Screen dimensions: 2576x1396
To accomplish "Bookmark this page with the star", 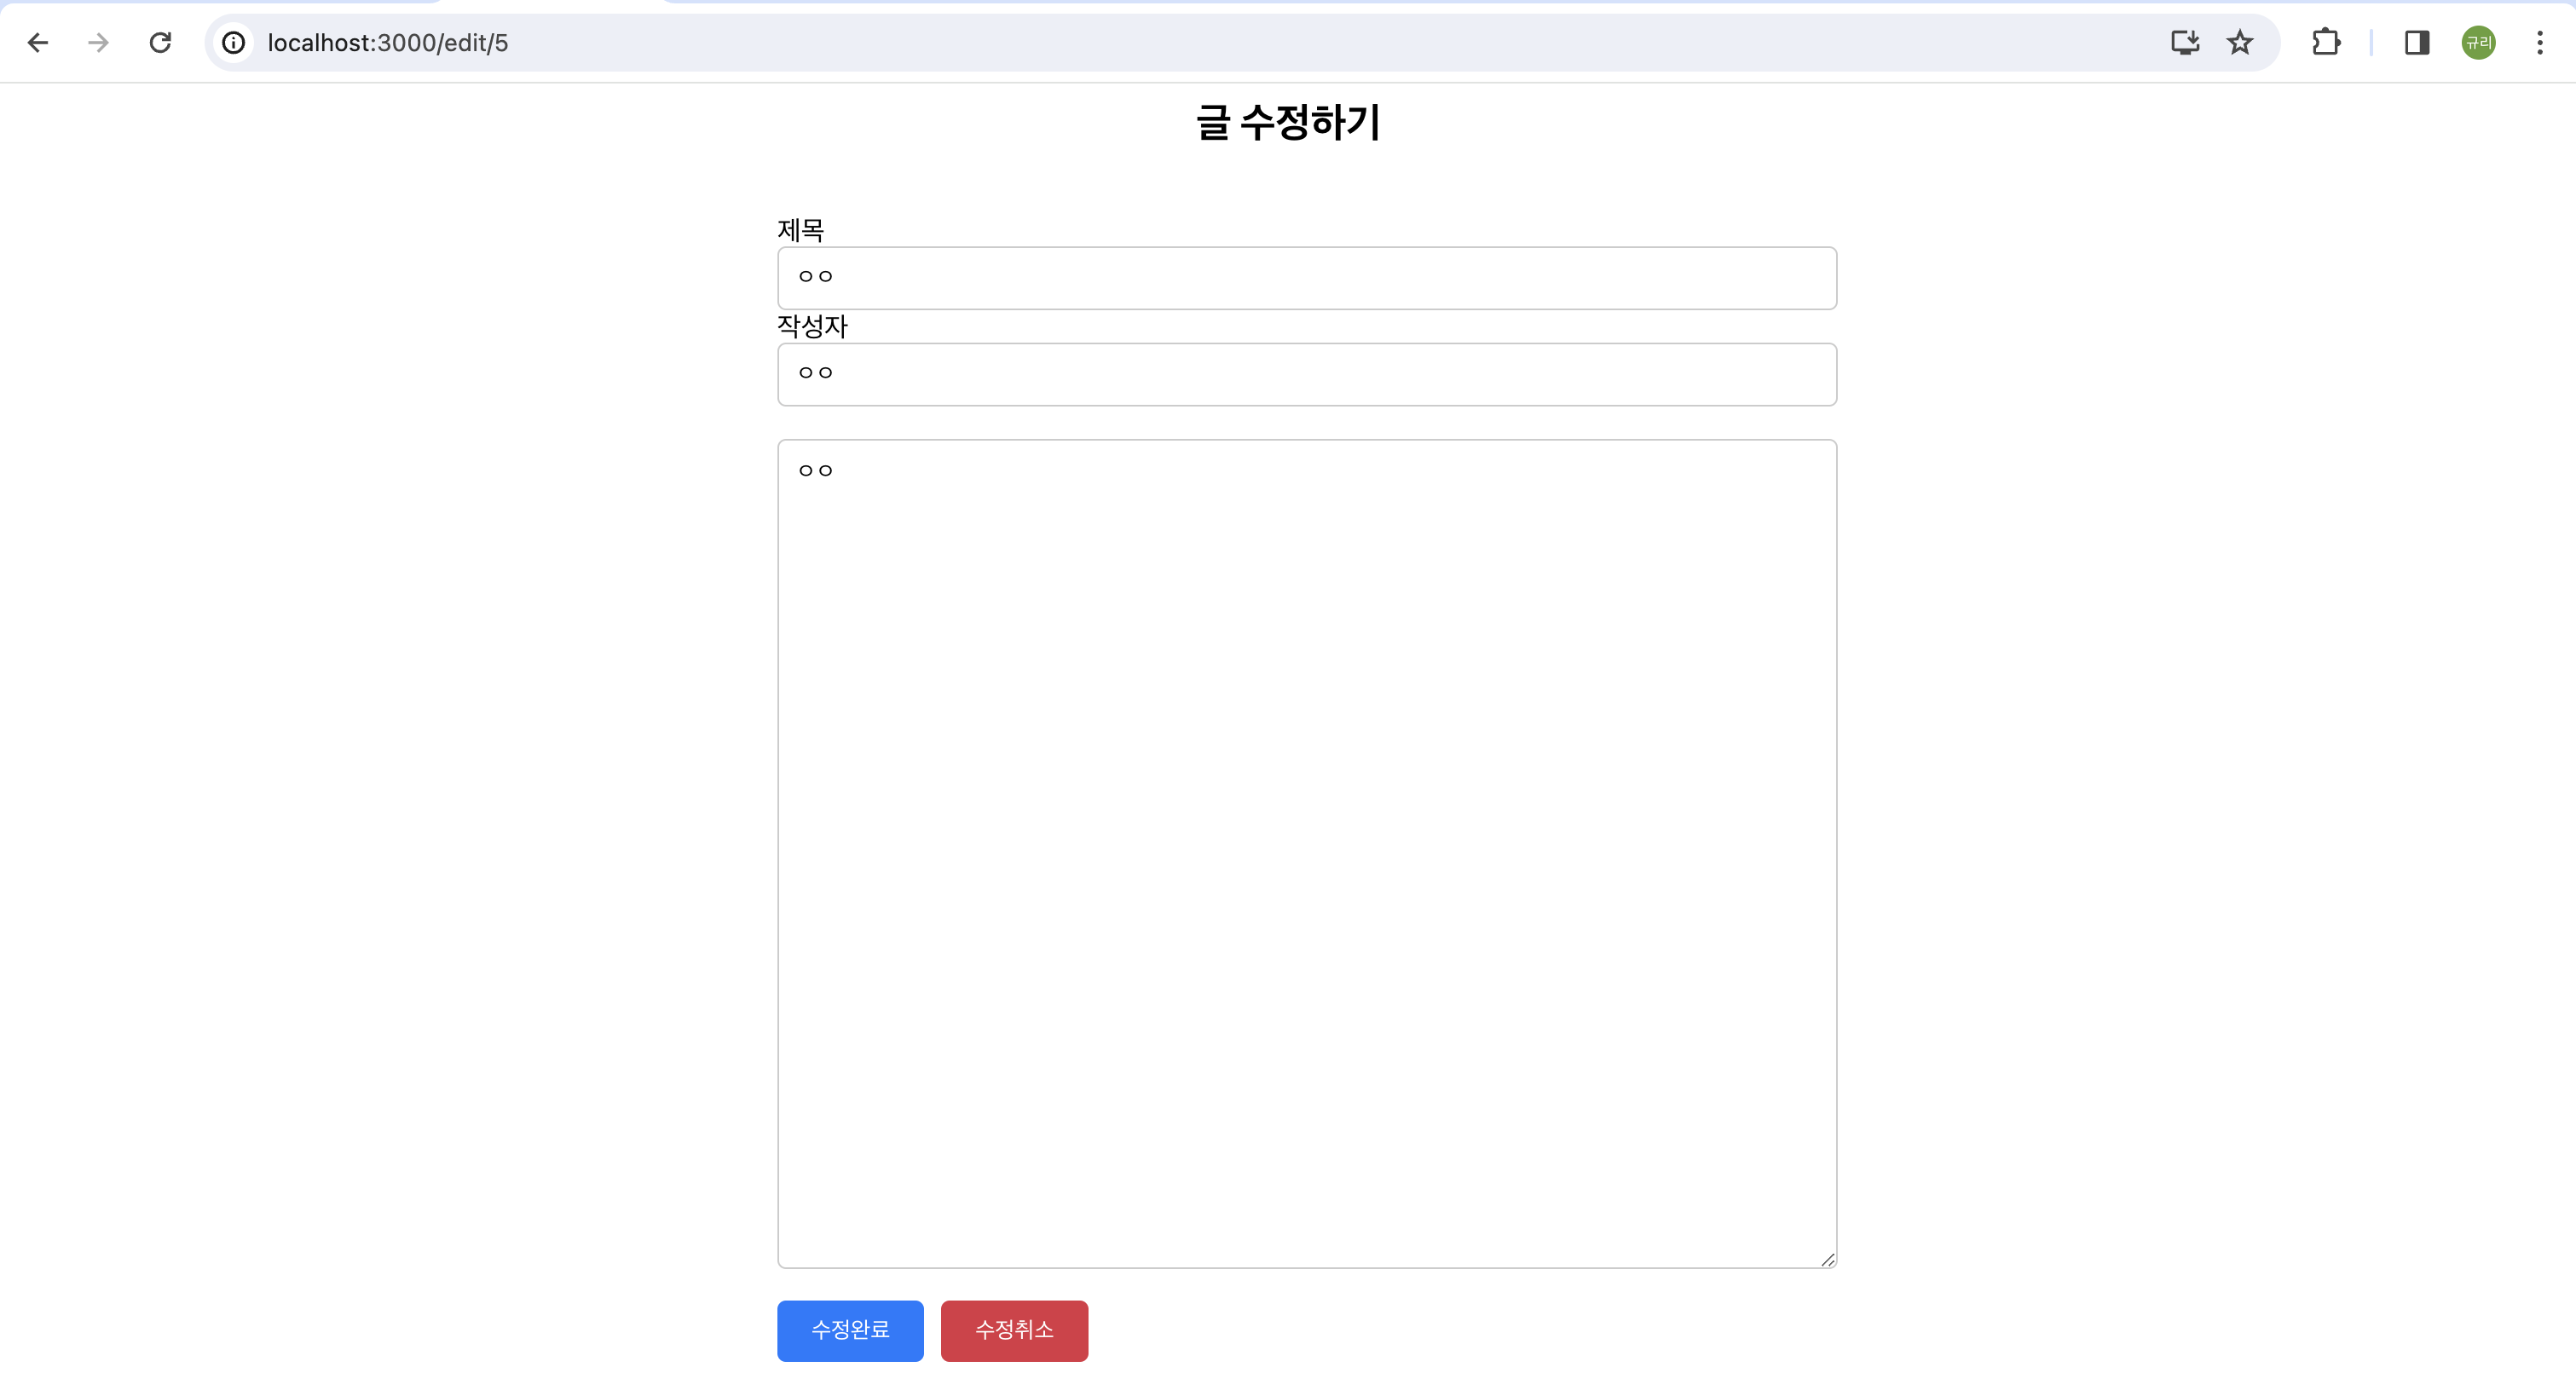I will 2240,42.
